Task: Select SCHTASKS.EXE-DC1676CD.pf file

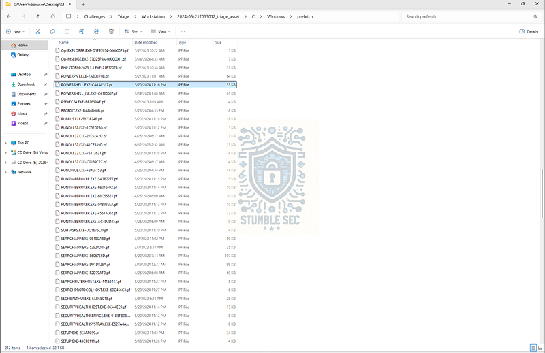Action: [145, 230]
